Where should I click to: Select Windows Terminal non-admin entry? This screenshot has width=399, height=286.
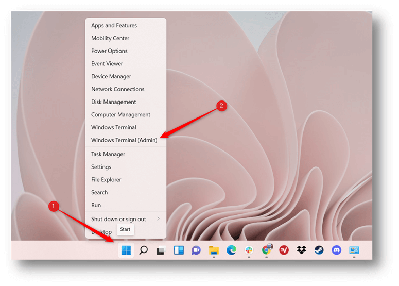coord(126,127)
